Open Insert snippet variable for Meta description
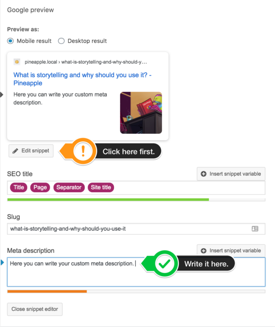 click(x=231, y=251)
